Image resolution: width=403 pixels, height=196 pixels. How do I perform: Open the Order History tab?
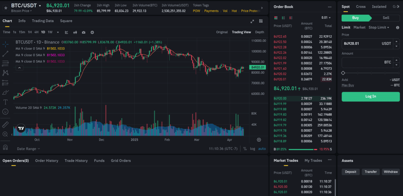coord(46,161)
